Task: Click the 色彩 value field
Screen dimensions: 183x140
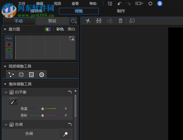Action: (x=66, y=115)
